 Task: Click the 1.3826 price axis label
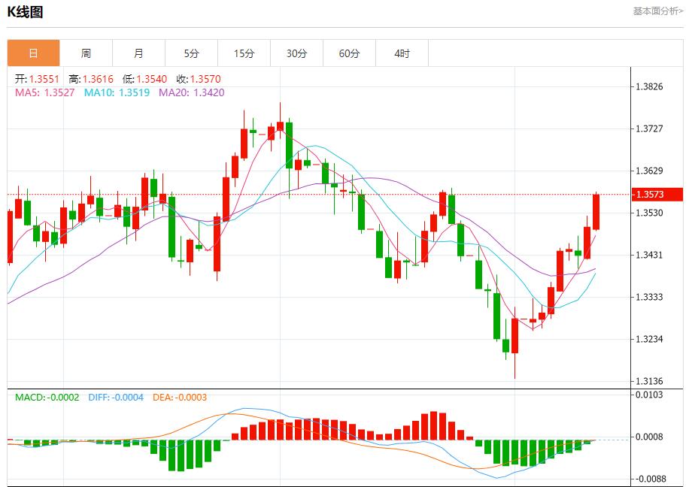649,87
